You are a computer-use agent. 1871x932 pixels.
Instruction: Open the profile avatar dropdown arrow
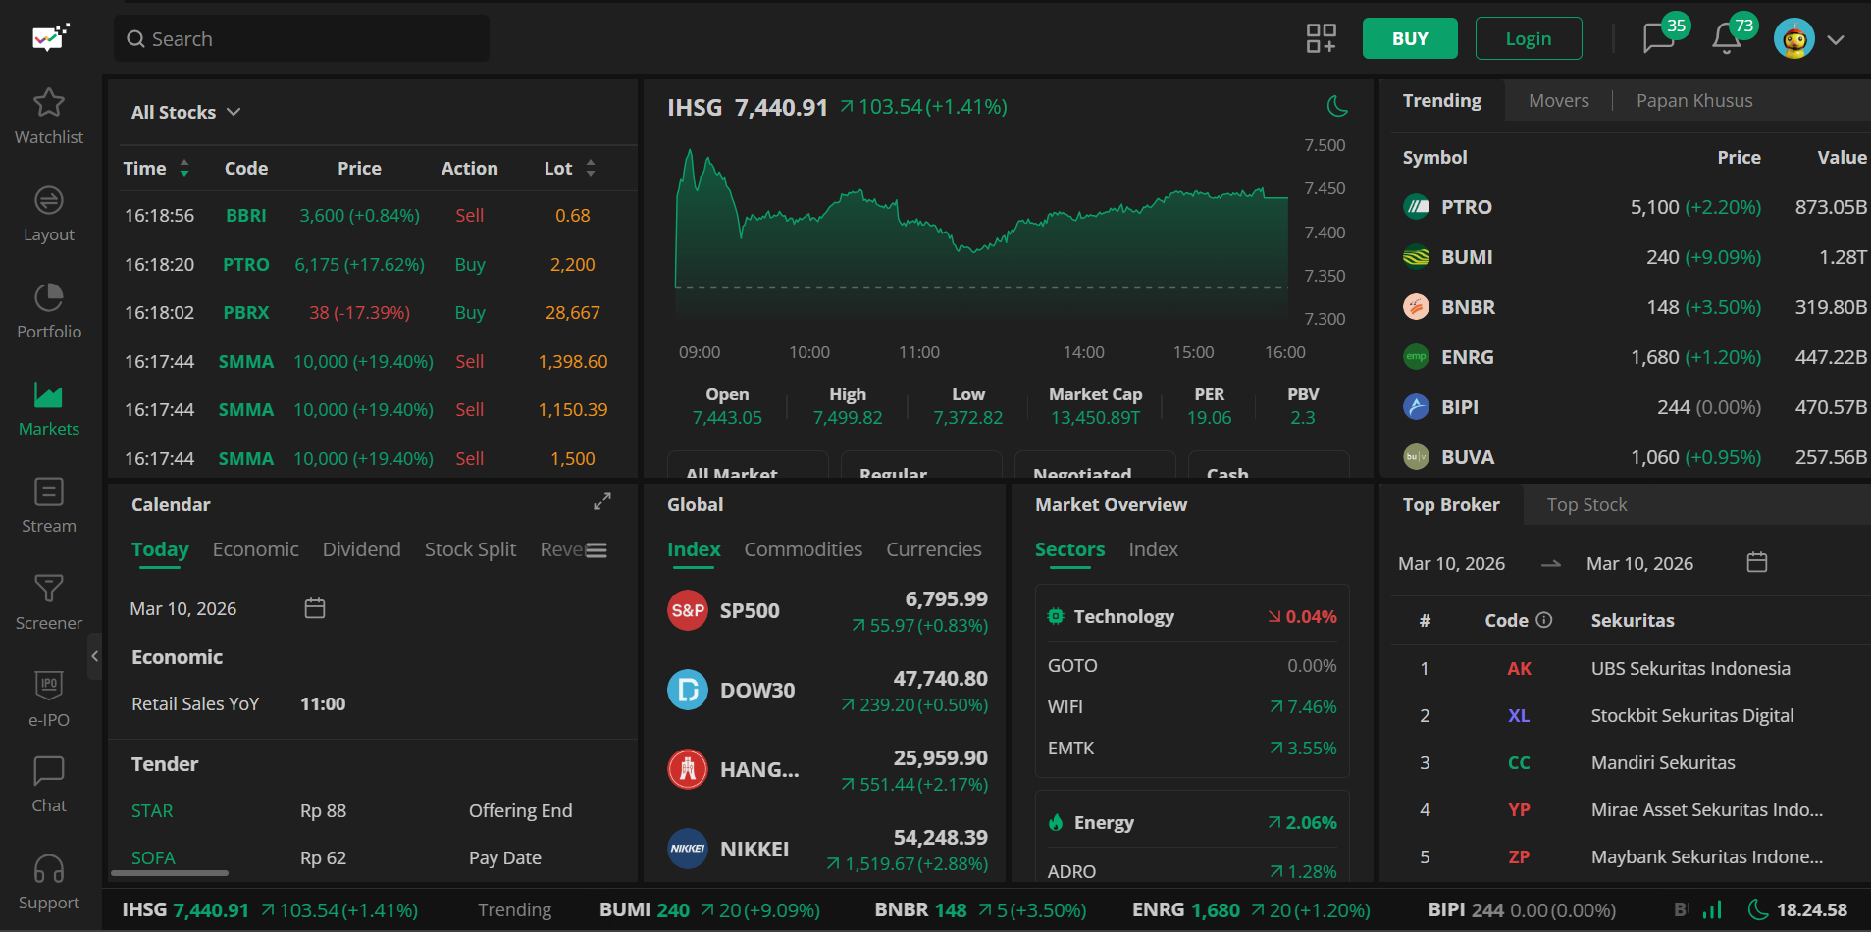(1836, 40)
